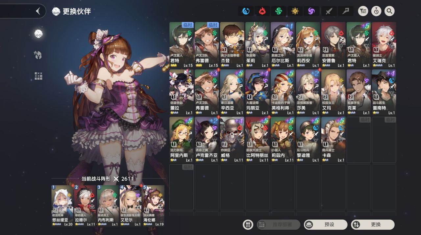Image resolution: width=421 pixels, height=235 pixels.
Task: Pick the 厄尔比斯 +1 card
Action: click(x=283, y=45)
